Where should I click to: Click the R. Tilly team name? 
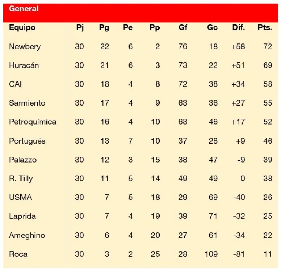point(21,179)
